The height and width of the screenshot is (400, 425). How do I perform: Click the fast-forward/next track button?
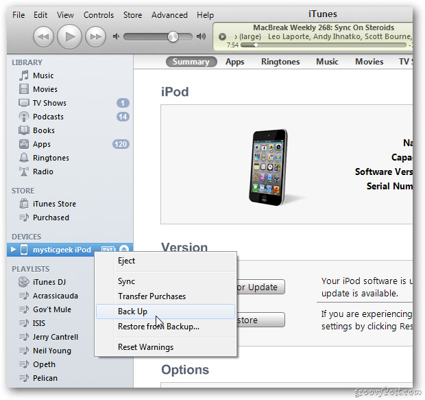(x=95, y=36)
